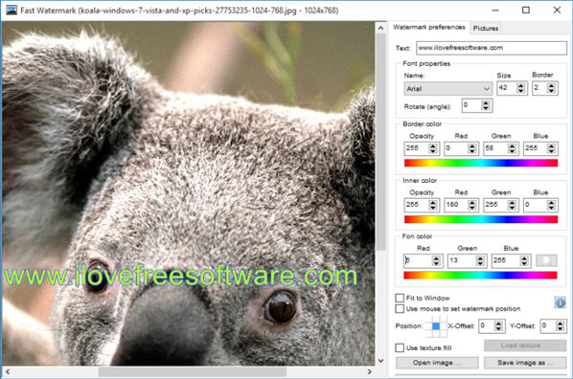The width and height of the screenshot is (573, 379).
Task: Decrease the Y-Offset value with down arrow
Action: tap(561, 328)
